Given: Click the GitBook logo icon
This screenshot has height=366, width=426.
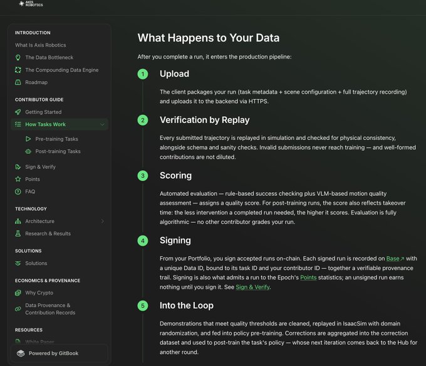Looking at the screenshot, I should 21,353.
